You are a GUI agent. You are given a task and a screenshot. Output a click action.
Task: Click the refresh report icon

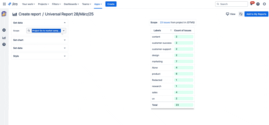241,14
